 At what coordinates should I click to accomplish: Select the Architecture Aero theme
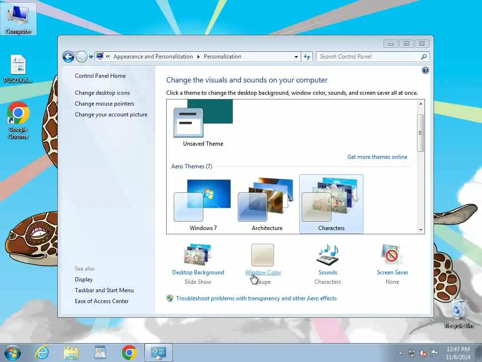(267, 204)
